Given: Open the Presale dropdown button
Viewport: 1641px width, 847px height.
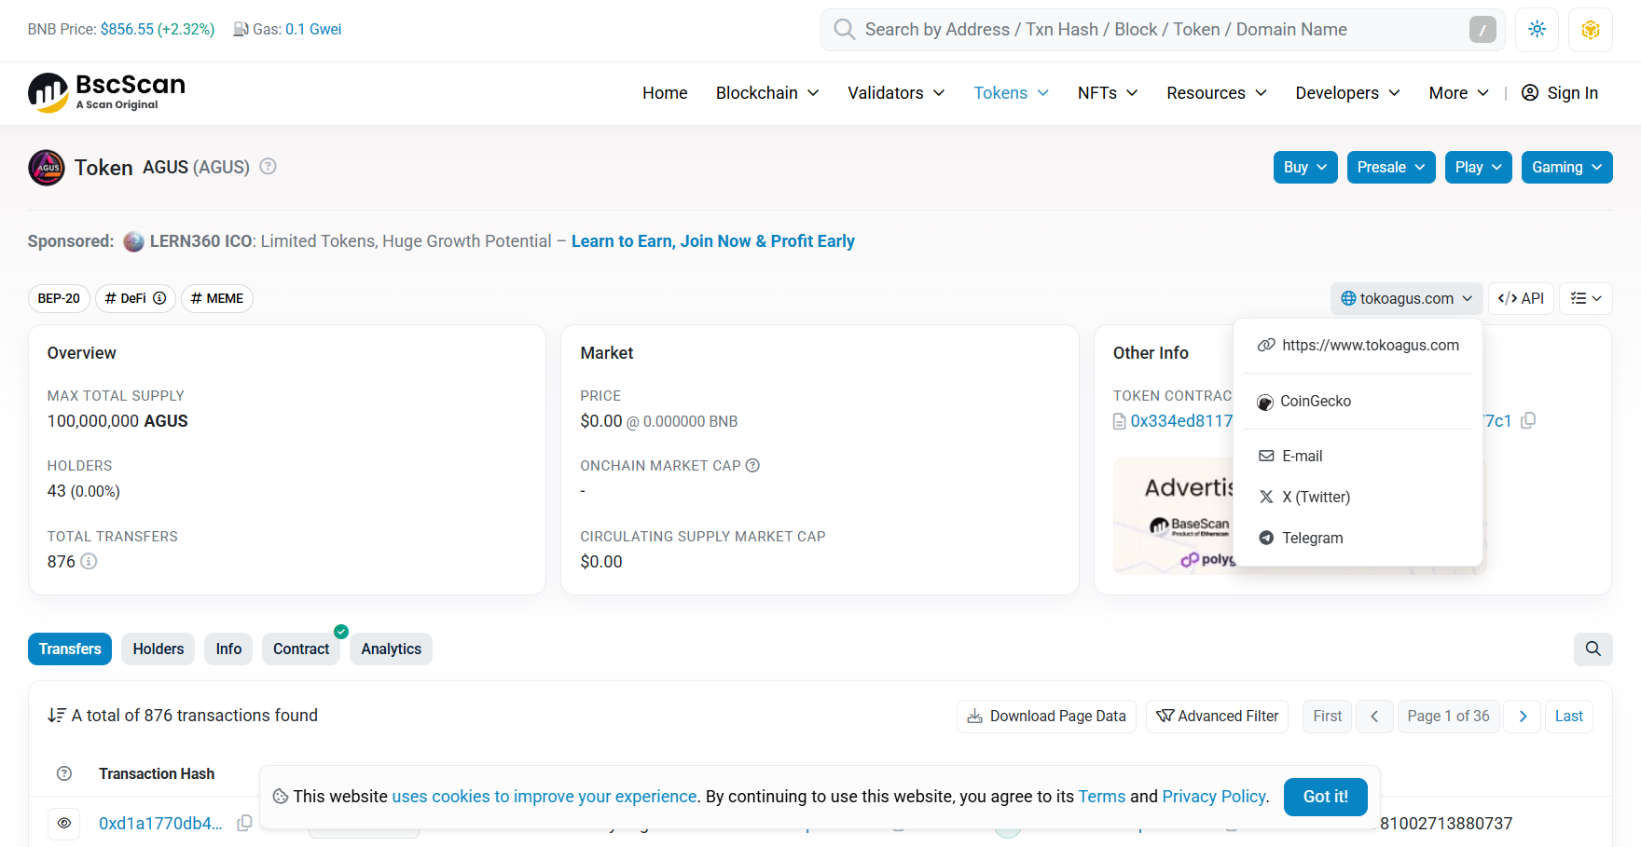Looking at the screenshot, I should pyautogui.click(x=1390, y=168).
